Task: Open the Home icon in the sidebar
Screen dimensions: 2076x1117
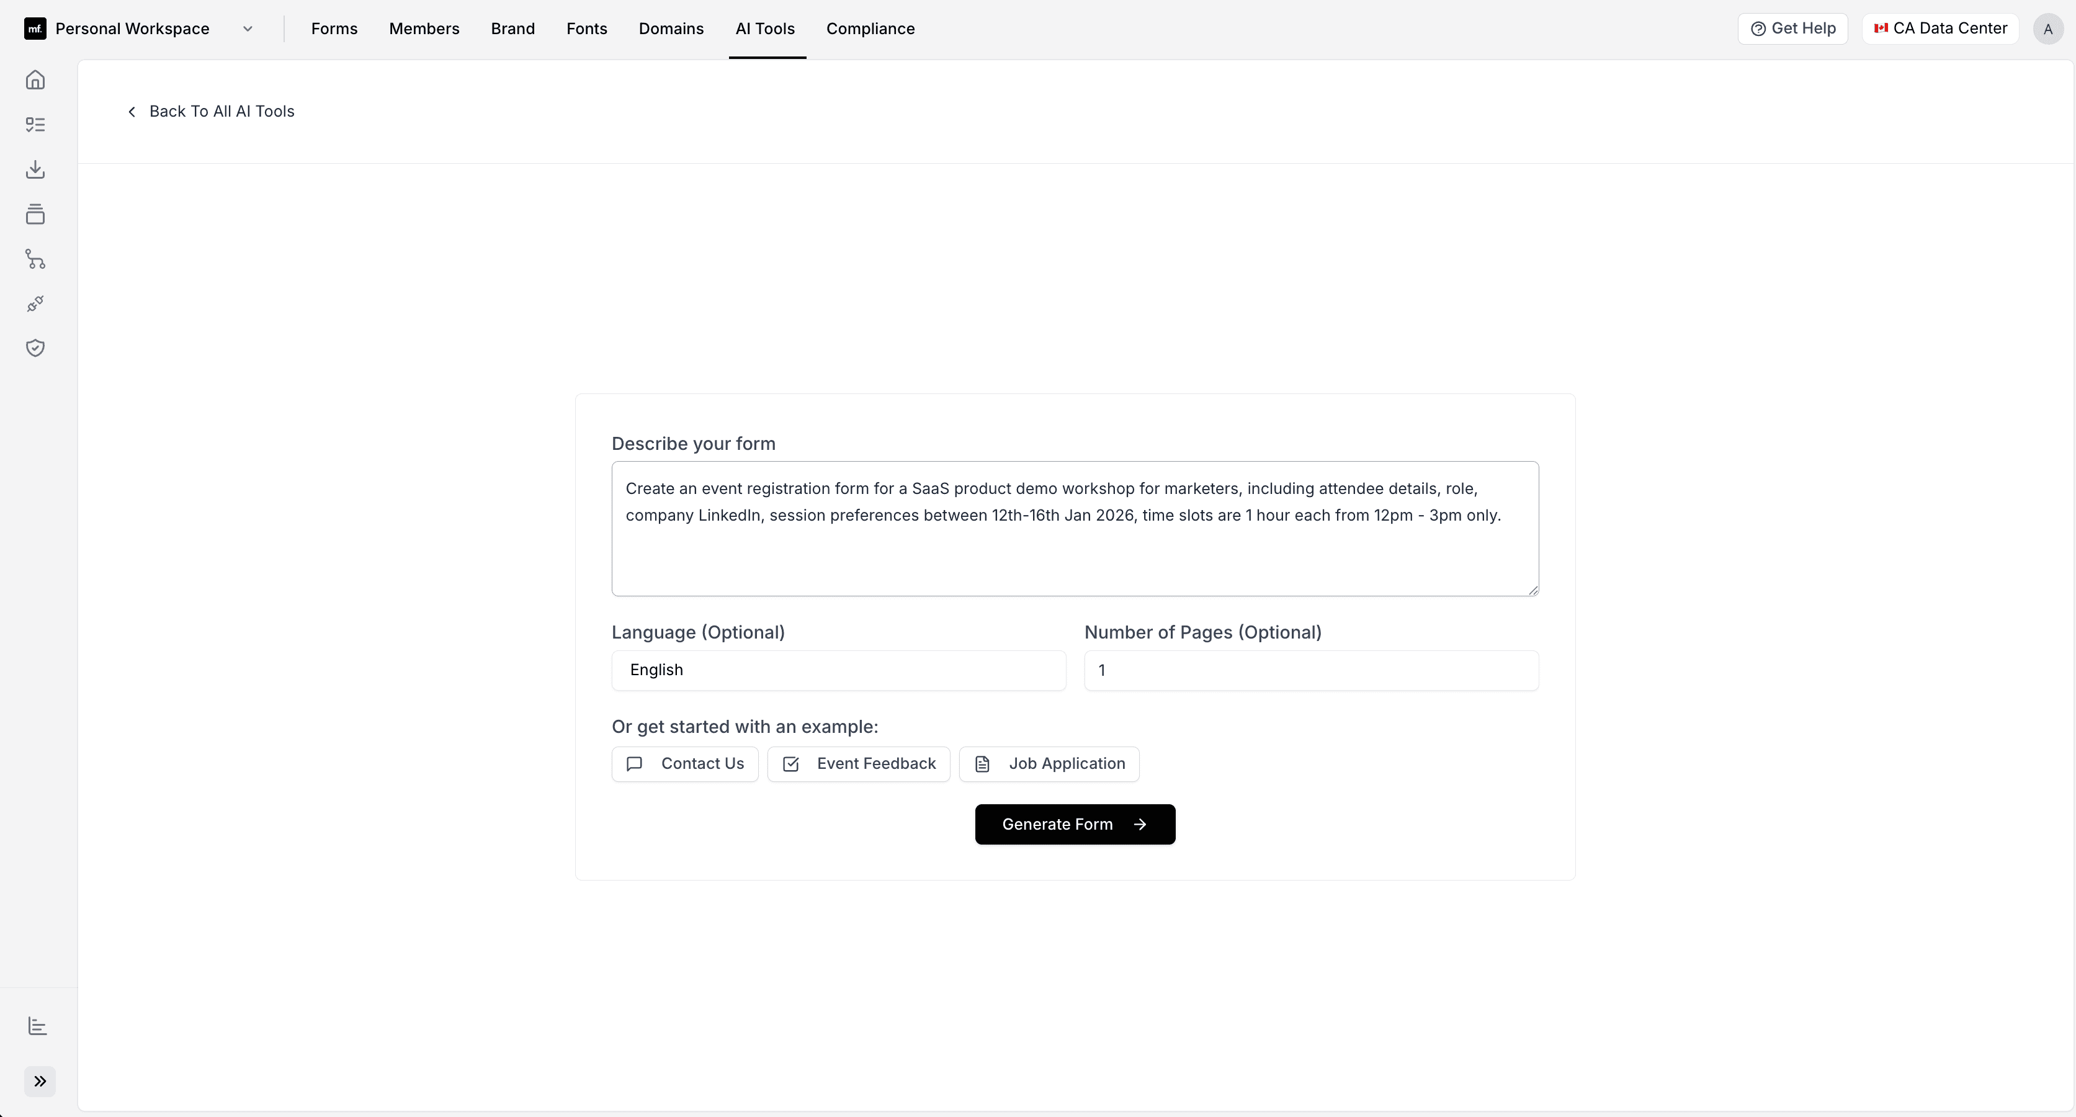Action: [x=35, y=80]
